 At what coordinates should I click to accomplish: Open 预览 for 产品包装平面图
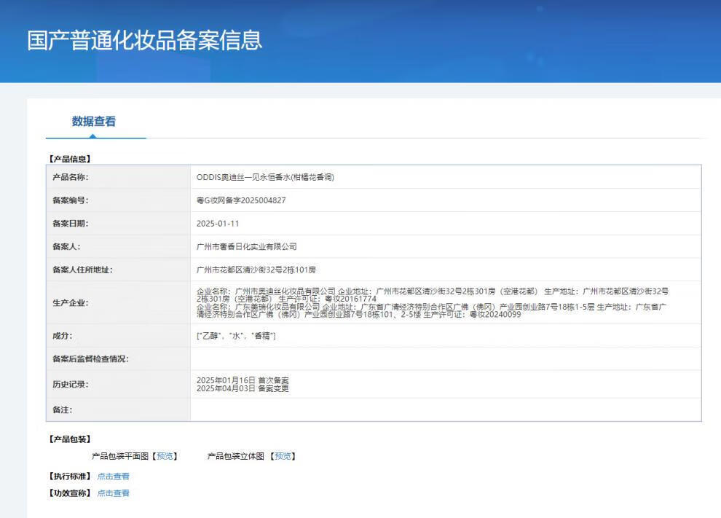click(165, 456)
